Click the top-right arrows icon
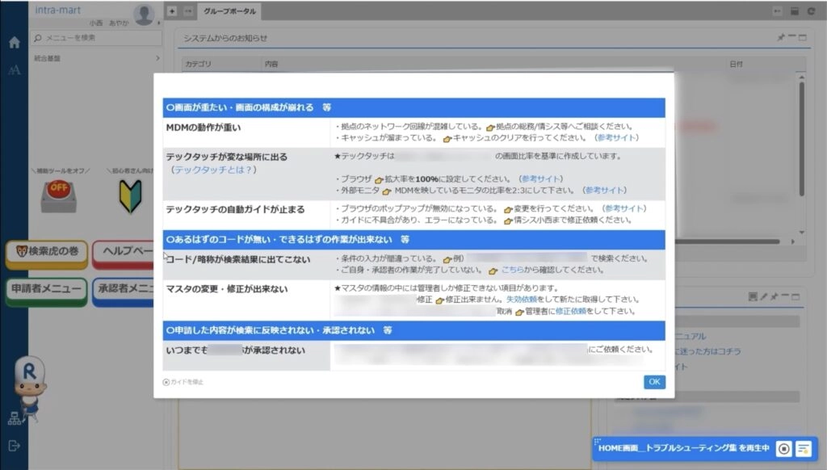The width and height of the screenshot is (827, 470). [x=778, y=11]
